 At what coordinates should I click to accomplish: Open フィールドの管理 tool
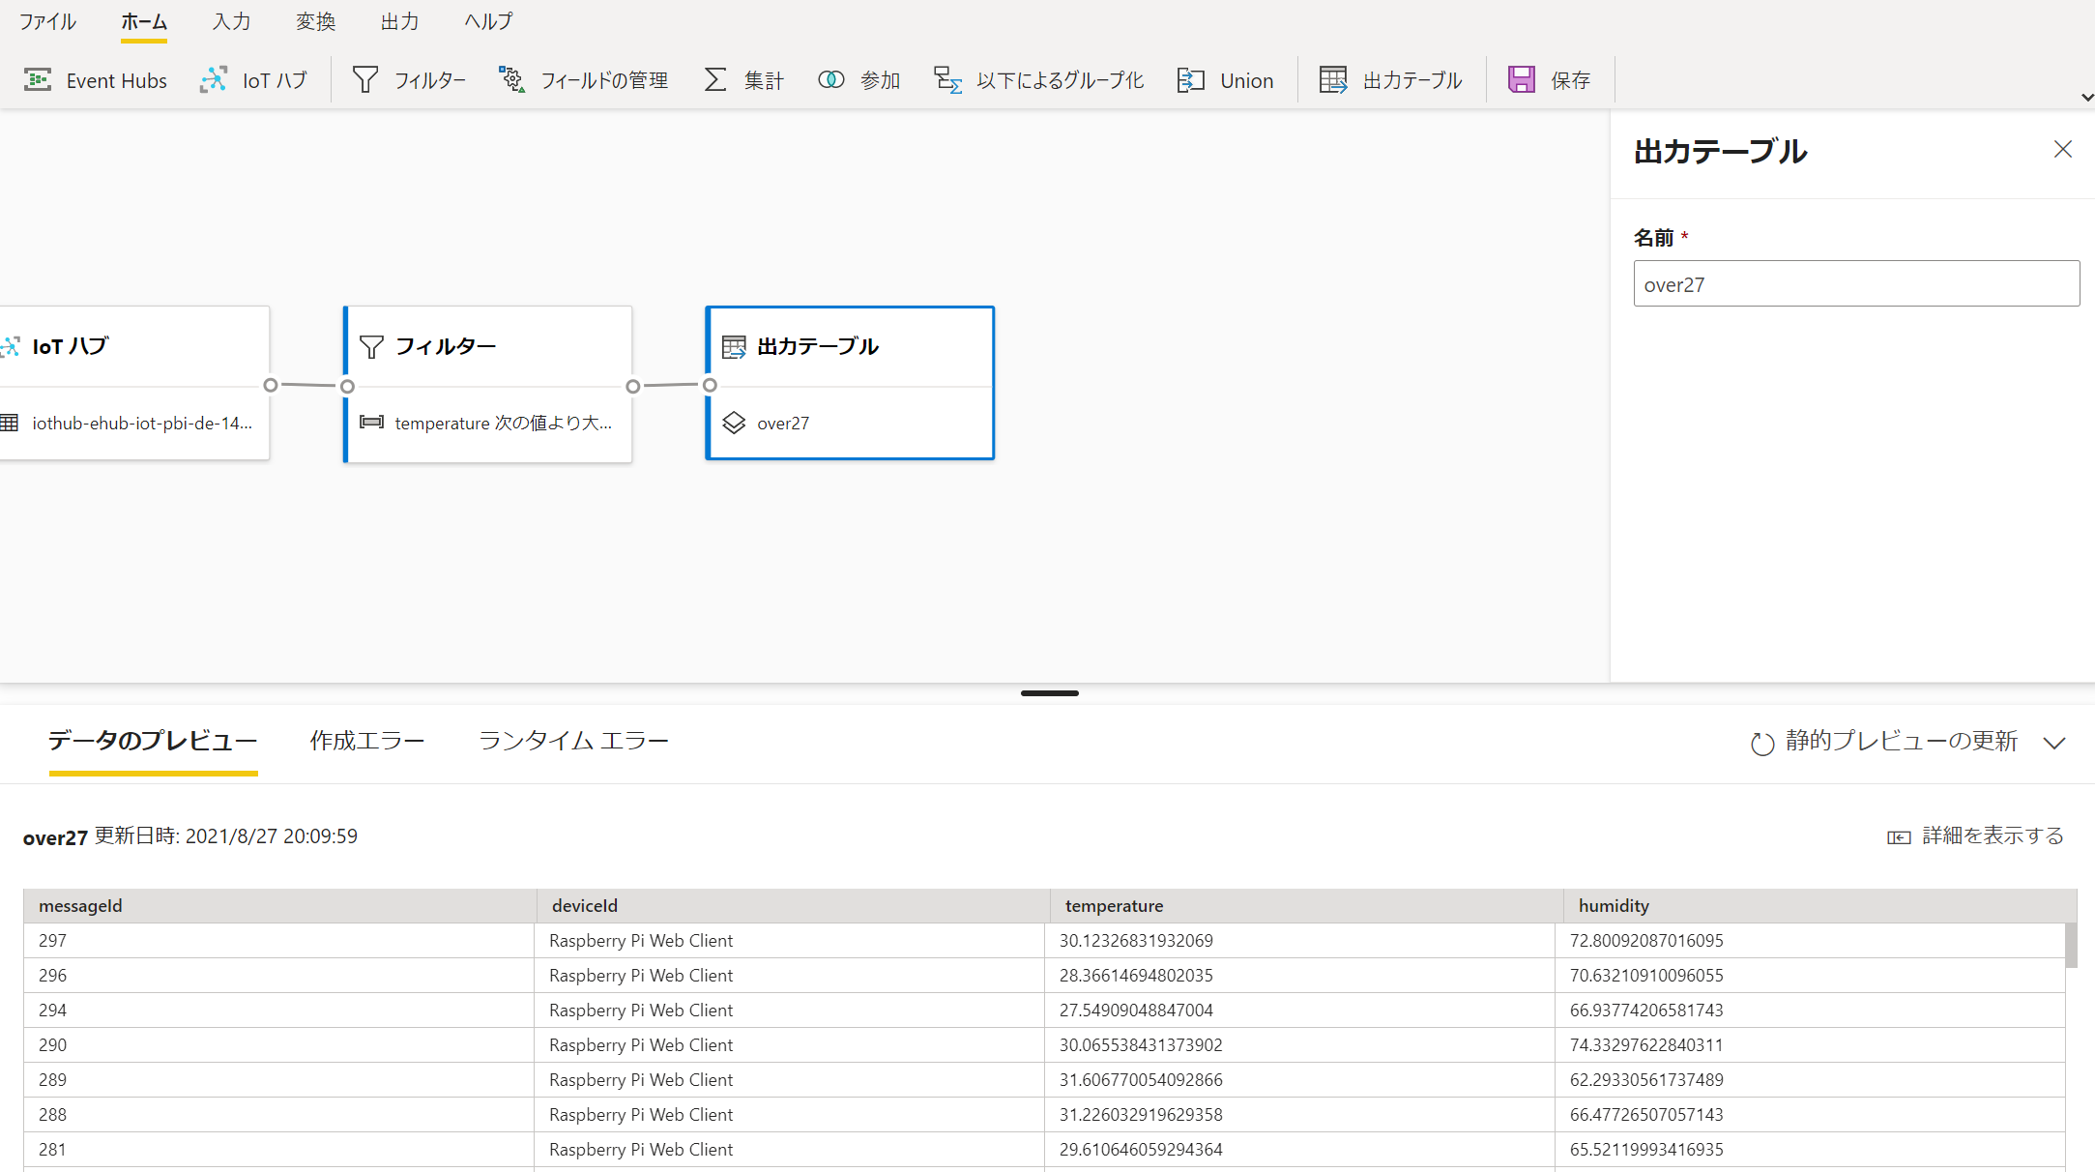pos(583,80)
